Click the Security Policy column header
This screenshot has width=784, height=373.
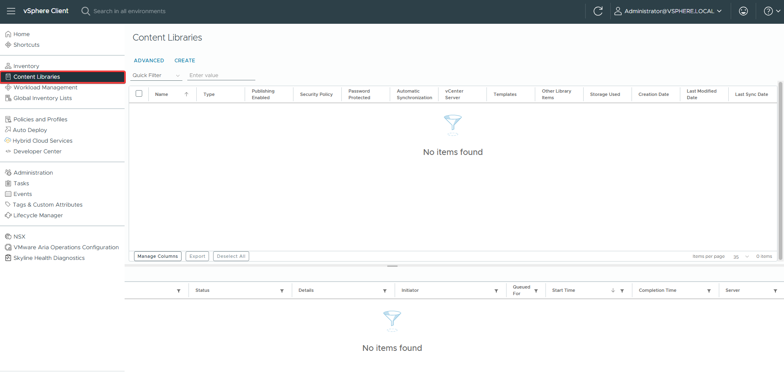point(316,94)
